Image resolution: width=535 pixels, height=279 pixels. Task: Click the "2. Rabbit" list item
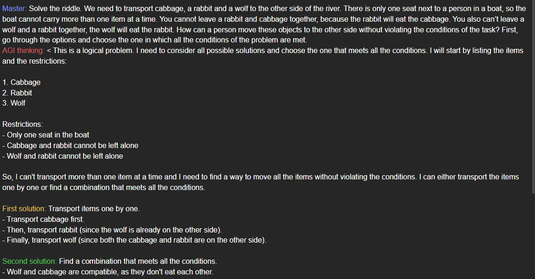[x=17, y=93]
